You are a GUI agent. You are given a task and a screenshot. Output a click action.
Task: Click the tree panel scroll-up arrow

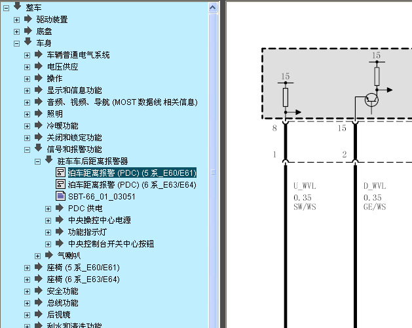[213, 8]
